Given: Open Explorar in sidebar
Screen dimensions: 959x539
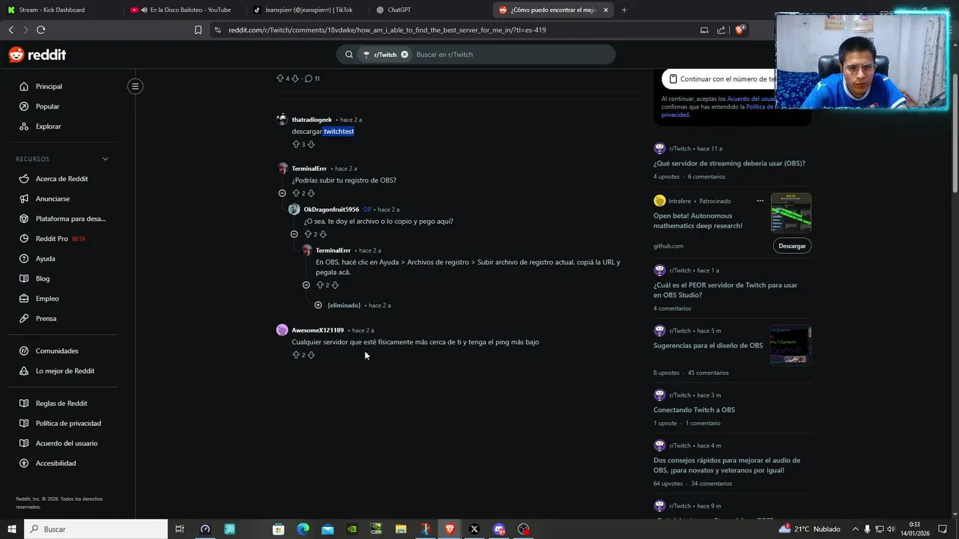Looking at the screenshot, I should pos(48,127).
